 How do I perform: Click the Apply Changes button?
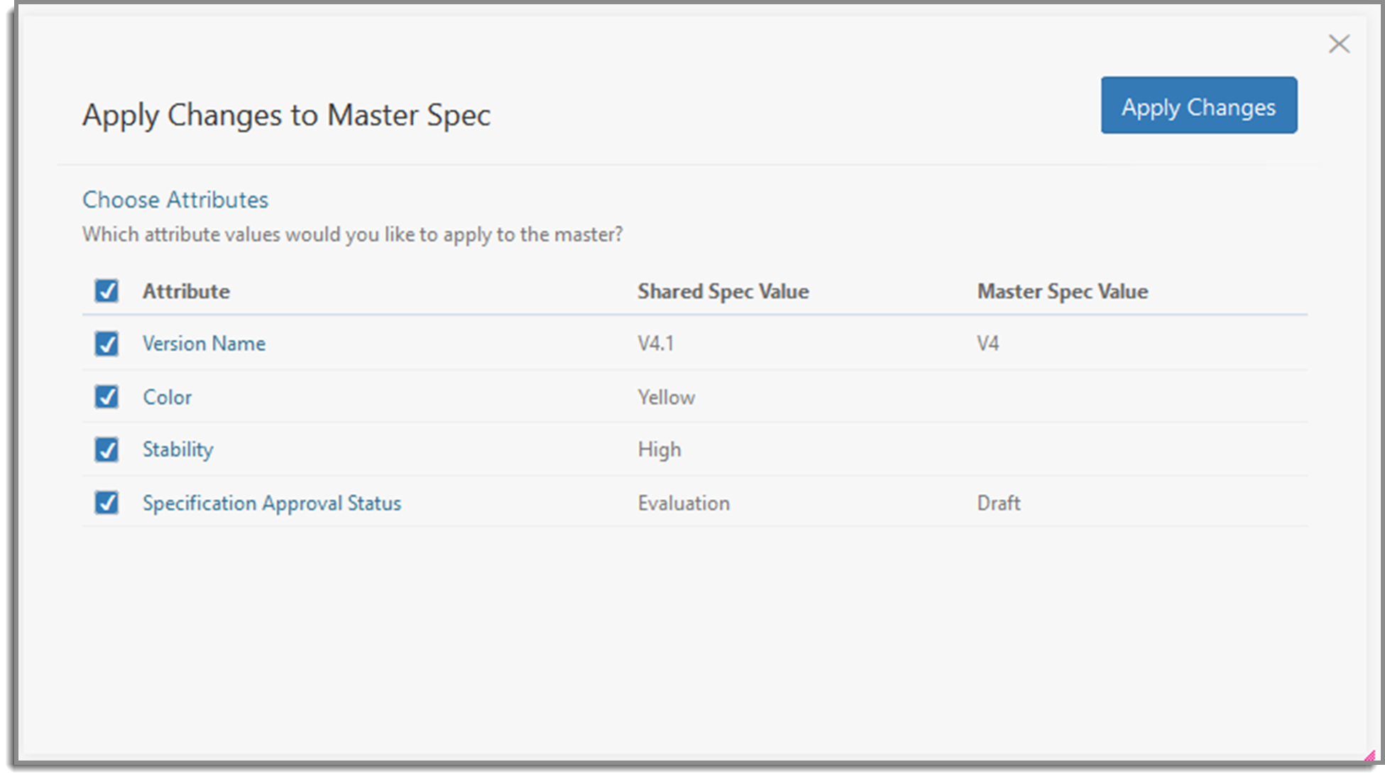click(x=1198, y=105)
